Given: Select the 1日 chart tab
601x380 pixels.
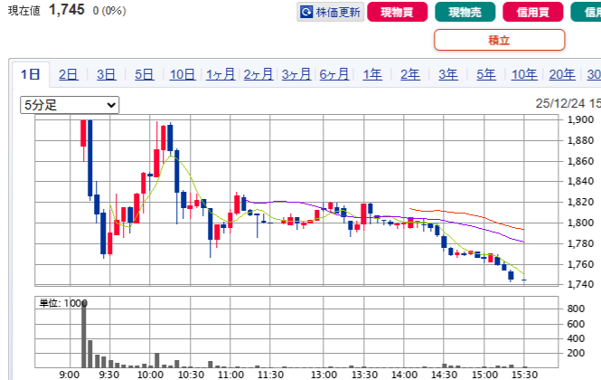Looking at the screenshot, I should (x=30, y=75).
